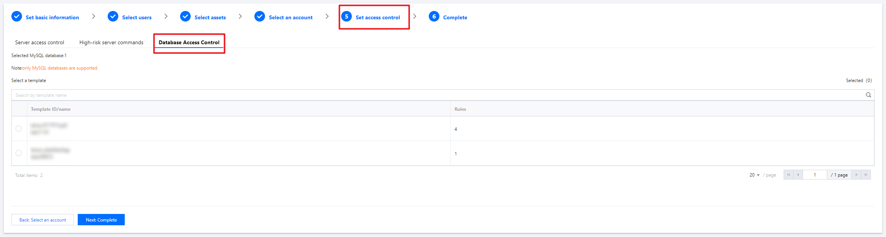Go back to Select an account

point(42,220)
